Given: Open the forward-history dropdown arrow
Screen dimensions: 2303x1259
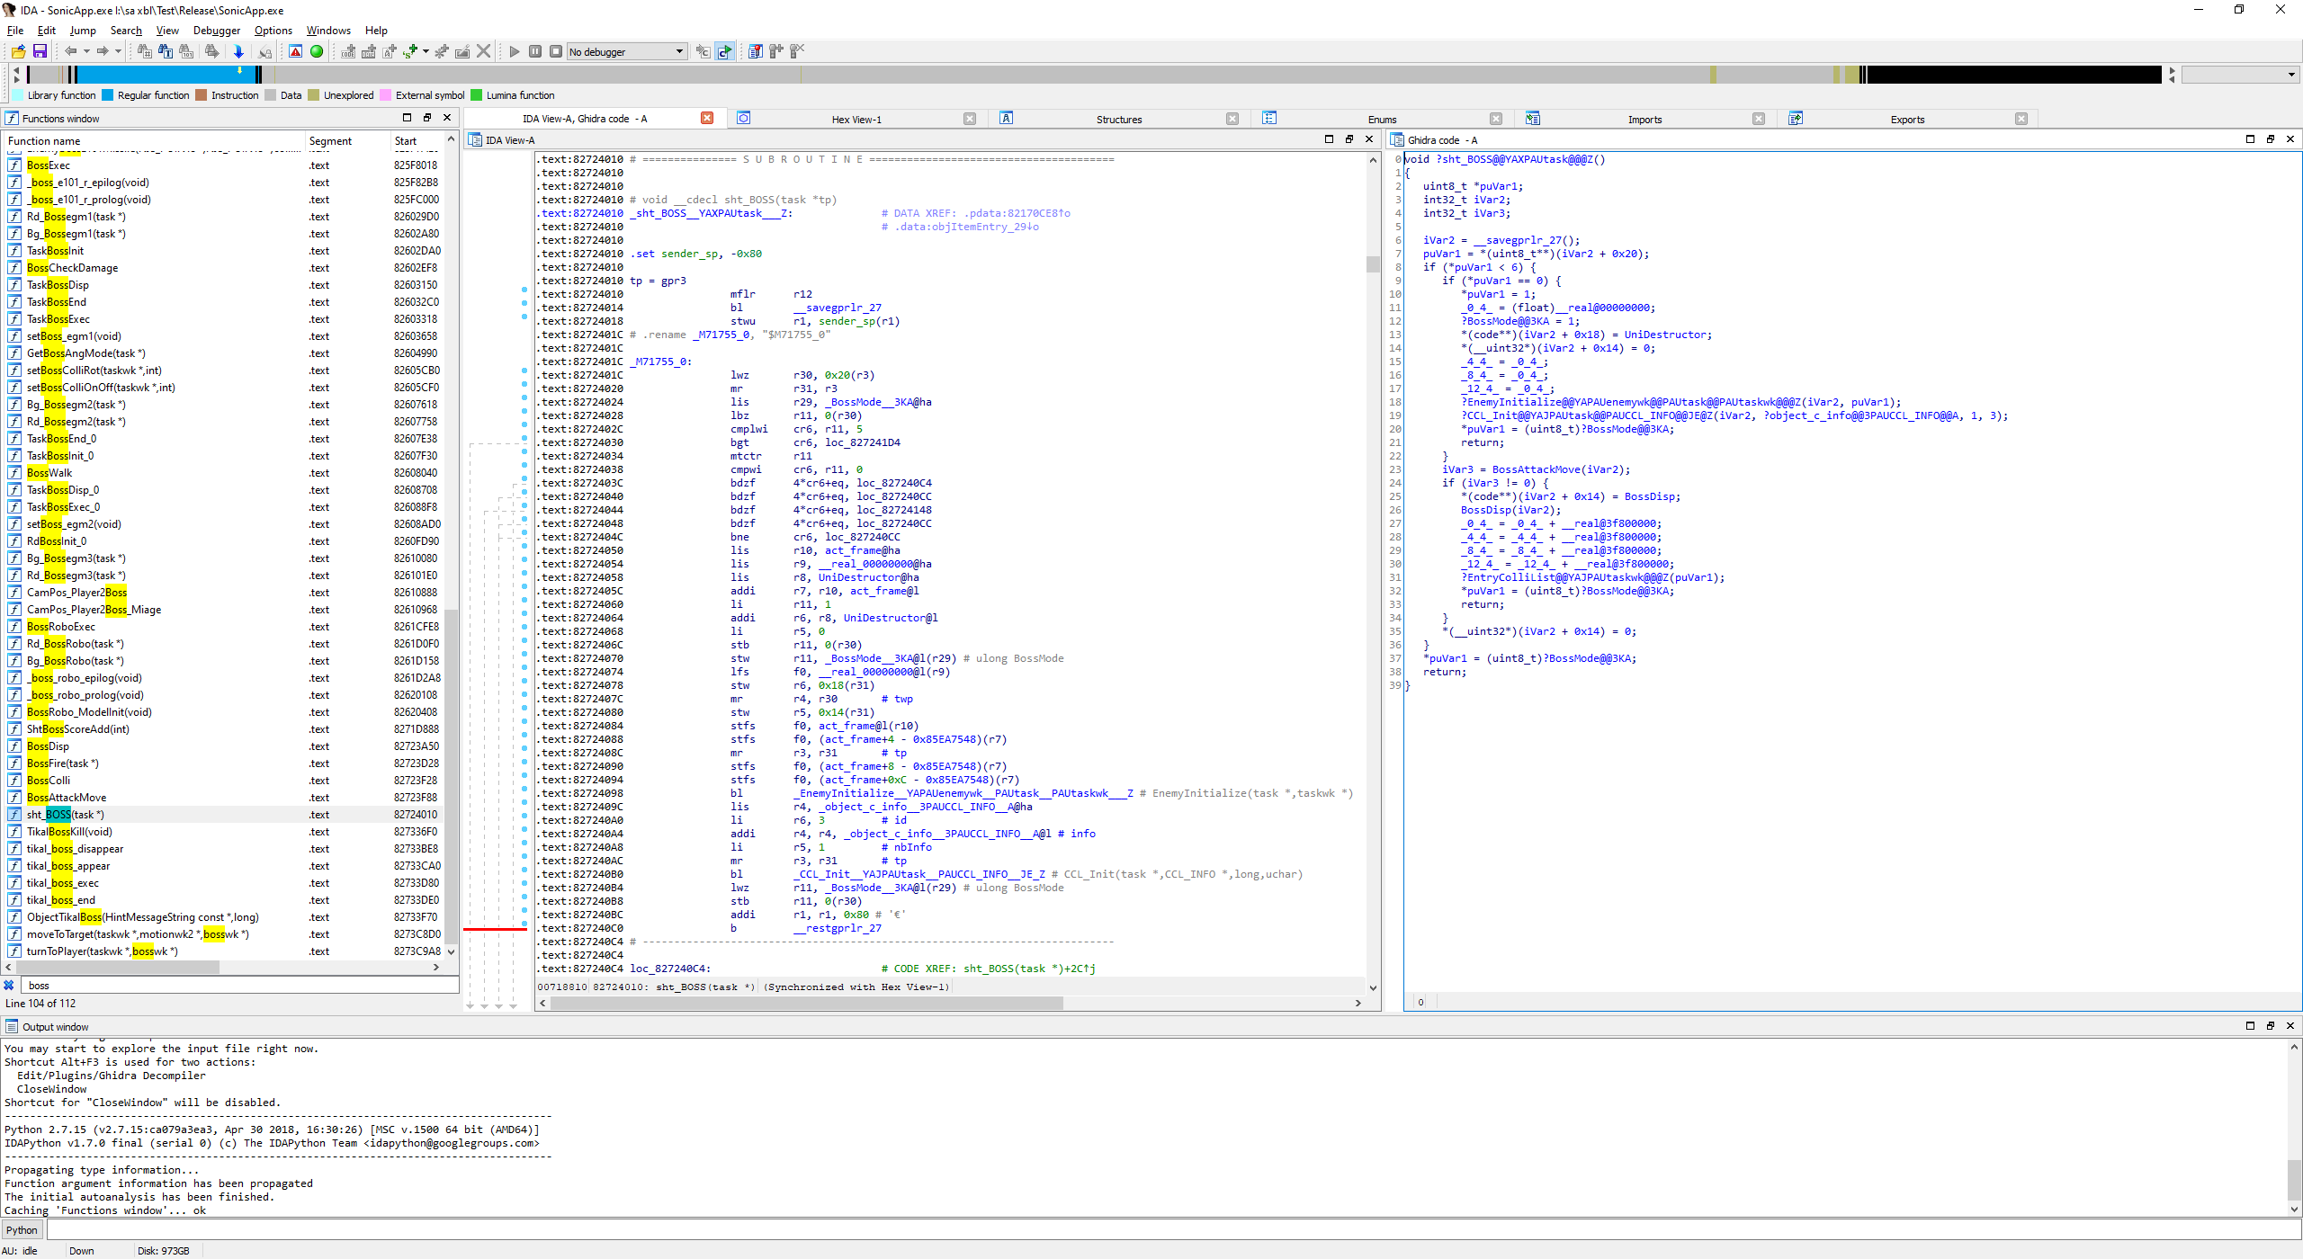Looking at the screenshot, I should (x=118, y=51).
